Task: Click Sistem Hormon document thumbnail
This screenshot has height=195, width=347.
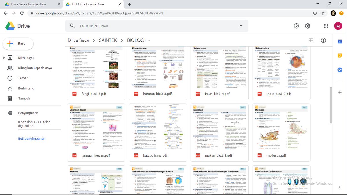Action: (x=158, y=67)
